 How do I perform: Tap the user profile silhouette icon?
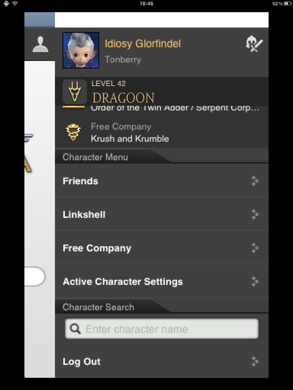click(x=40, y=45)
